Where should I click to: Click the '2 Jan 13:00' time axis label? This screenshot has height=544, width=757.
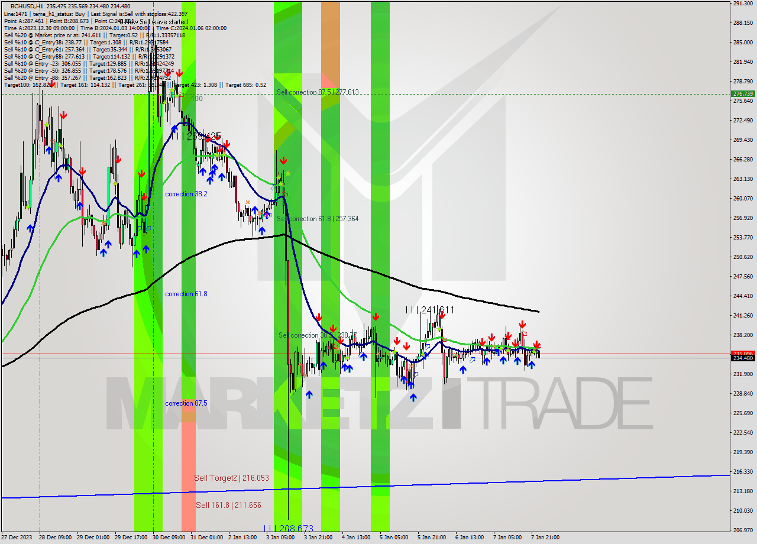(242, 537)
